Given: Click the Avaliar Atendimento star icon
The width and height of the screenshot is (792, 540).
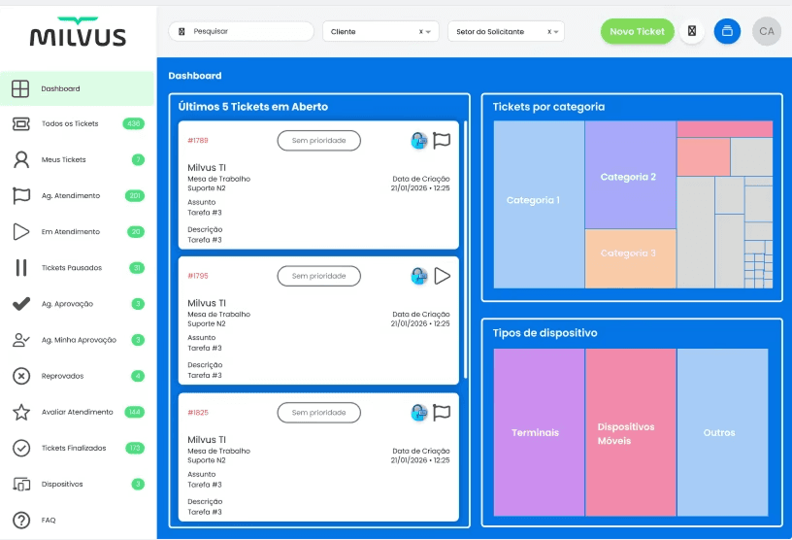Looking at the screenshot, I should pyautogui.click(x=21, y=412).
